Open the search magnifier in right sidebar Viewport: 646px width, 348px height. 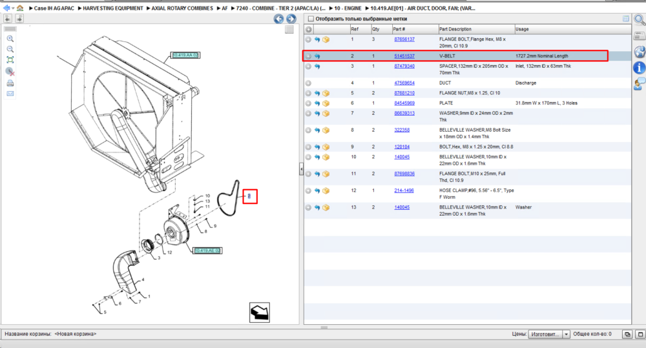[x=640, y=19]
